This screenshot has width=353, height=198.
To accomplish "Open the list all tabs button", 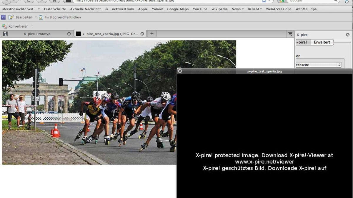I will click(x=290, y=34).
